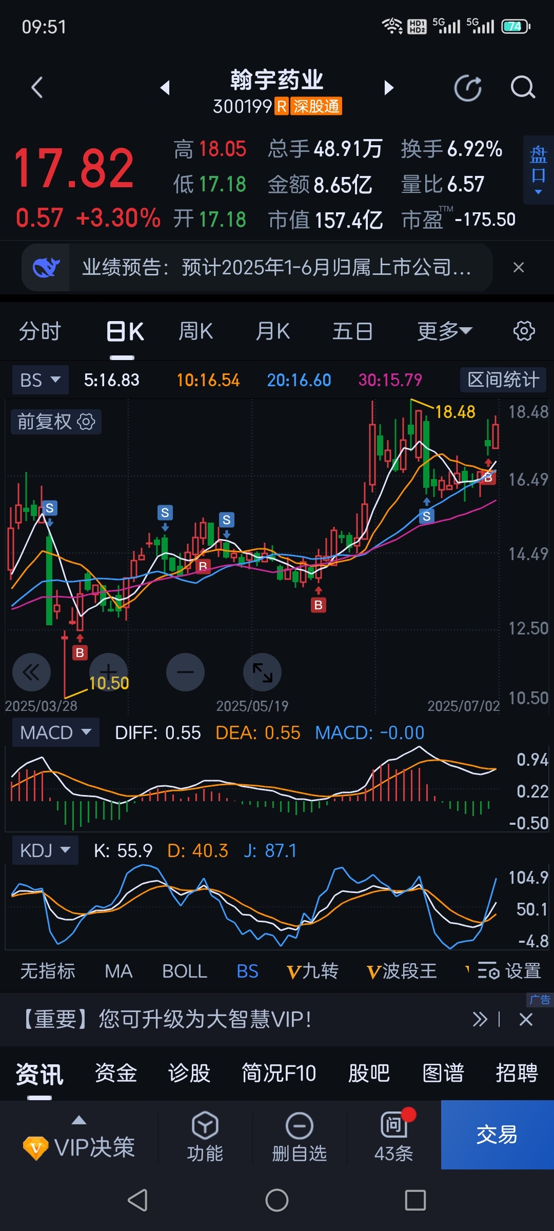Image resolution: width=554 pixels, height=1231 pixels.
Task: Expand the 盘口 side panel
Action: [x=538, y=170]
